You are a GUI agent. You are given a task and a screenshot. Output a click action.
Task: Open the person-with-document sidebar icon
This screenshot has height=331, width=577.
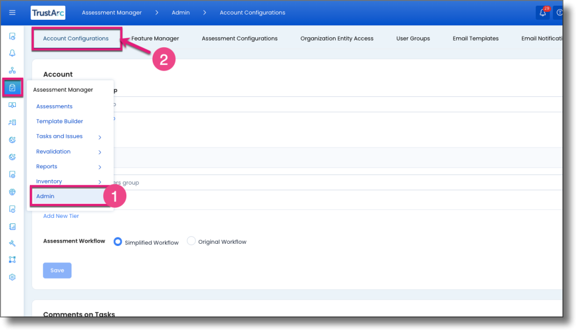(x=12, y=123)
